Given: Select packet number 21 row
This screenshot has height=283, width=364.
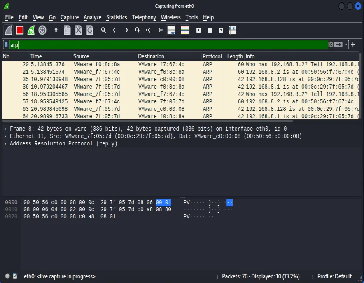Looking at the screenshot, I should 180,72.
